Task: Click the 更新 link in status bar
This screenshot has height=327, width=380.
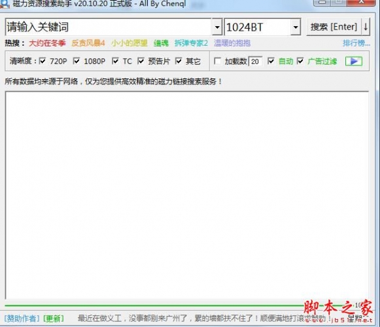Action: pos(54,318)
